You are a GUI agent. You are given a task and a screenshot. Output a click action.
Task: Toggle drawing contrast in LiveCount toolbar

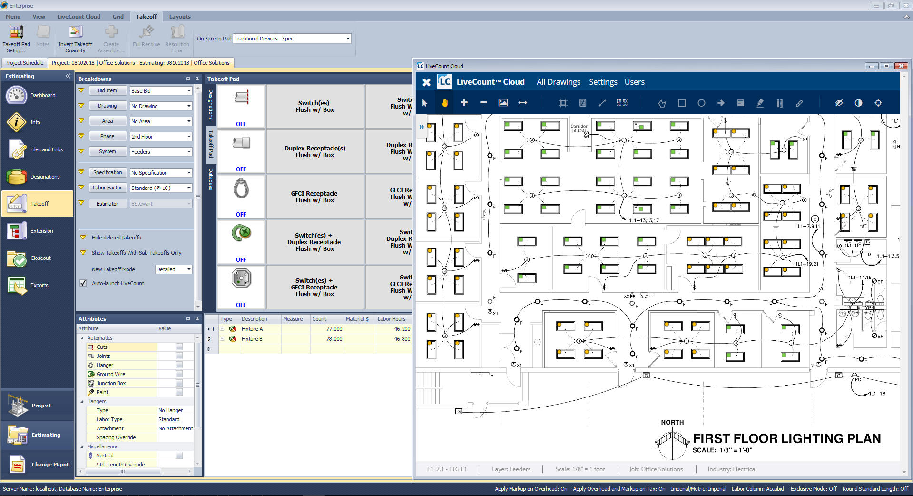[858, 103]
